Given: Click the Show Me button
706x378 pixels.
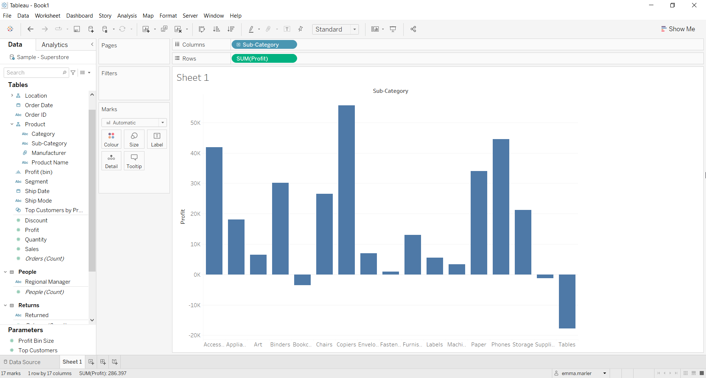Looking at the screenshot, I should [678, 29].
